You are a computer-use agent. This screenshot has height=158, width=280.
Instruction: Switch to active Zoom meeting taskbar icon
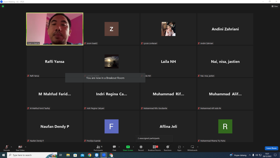click(x=104, y=155)
